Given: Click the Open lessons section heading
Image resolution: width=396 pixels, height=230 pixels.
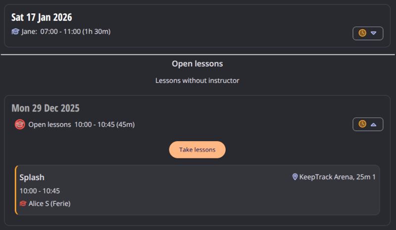Looking at the screenshot, I should click(x=198, y=64).
